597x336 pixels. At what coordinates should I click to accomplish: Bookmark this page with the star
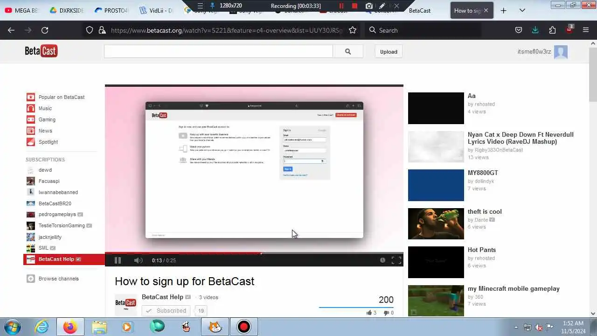[x=353, y=30]
